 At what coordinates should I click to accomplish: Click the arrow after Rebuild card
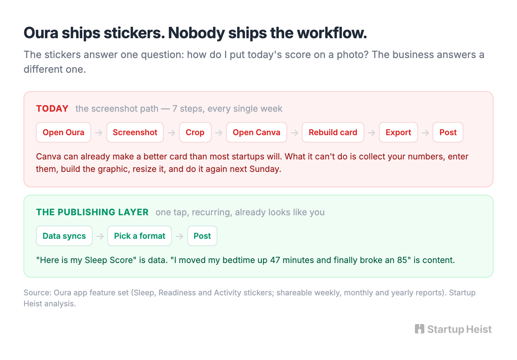click(372, 133)
